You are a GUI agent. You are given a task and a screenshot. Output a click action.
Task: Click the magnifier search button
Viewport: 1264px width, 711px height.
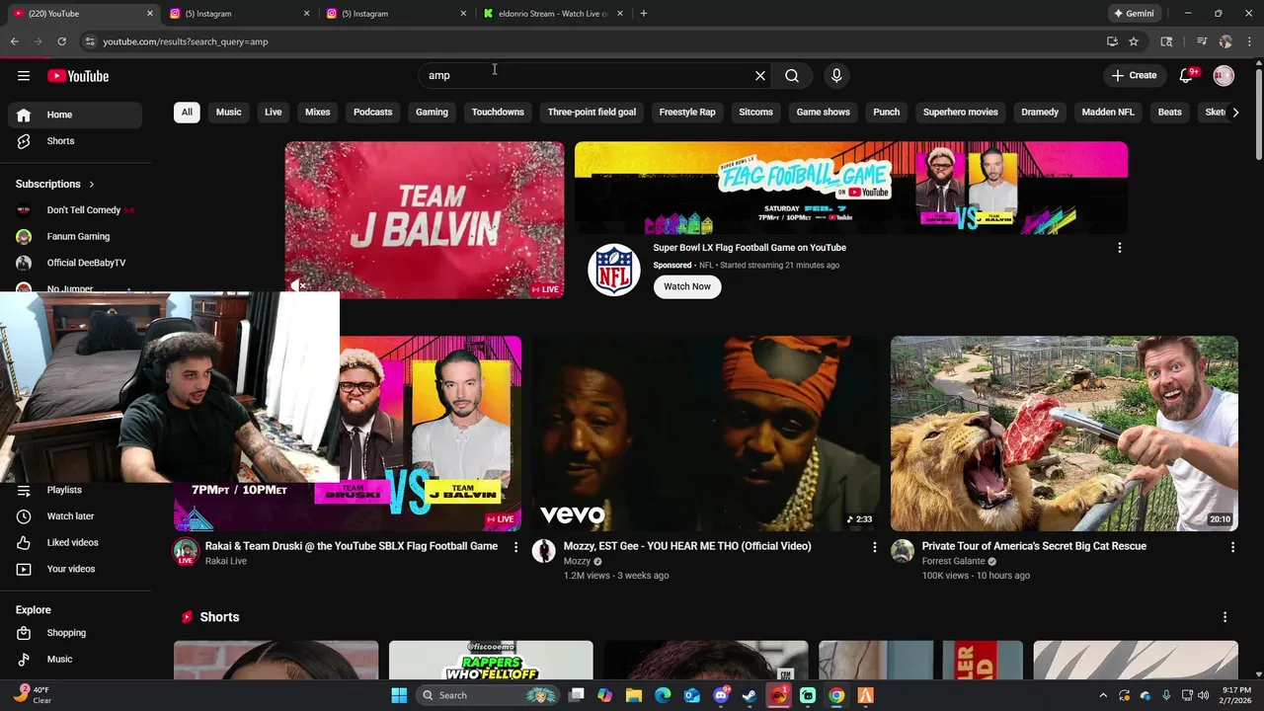(x=792, y=75)
